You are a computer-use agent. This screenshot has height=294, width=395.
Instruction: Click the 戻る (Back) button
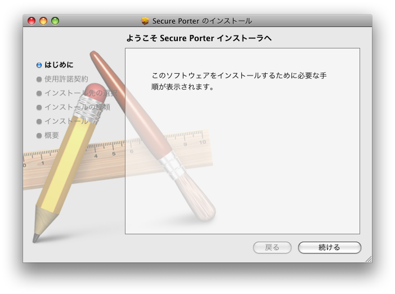tap(272, 247)
